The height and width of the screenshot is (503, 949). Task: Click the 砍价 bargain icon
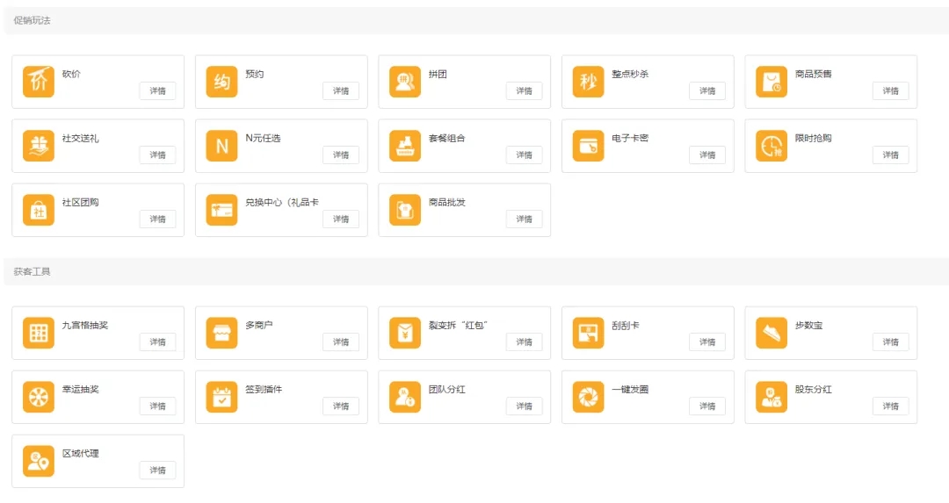[x=39, y=82]
